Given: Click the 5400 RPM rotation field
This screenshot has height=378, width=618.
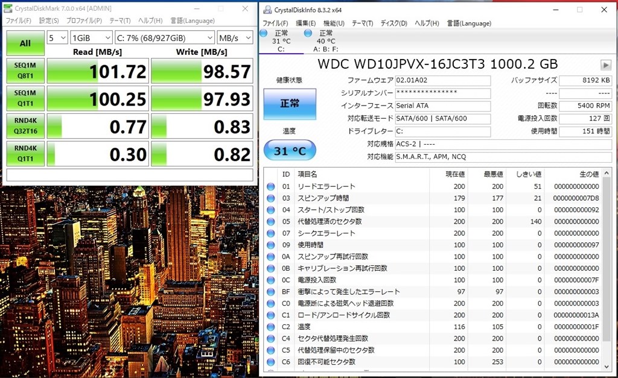Looking at the screenshot, I should click(x=585, y=106).
